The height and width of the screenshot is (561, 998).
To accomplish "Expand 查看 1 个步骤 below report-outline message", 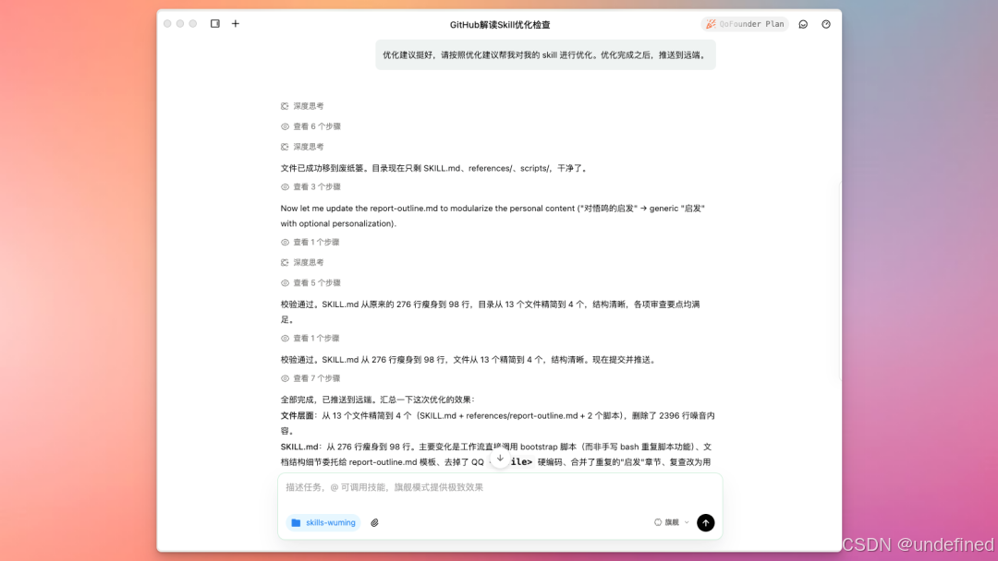I will click(310, 242).
